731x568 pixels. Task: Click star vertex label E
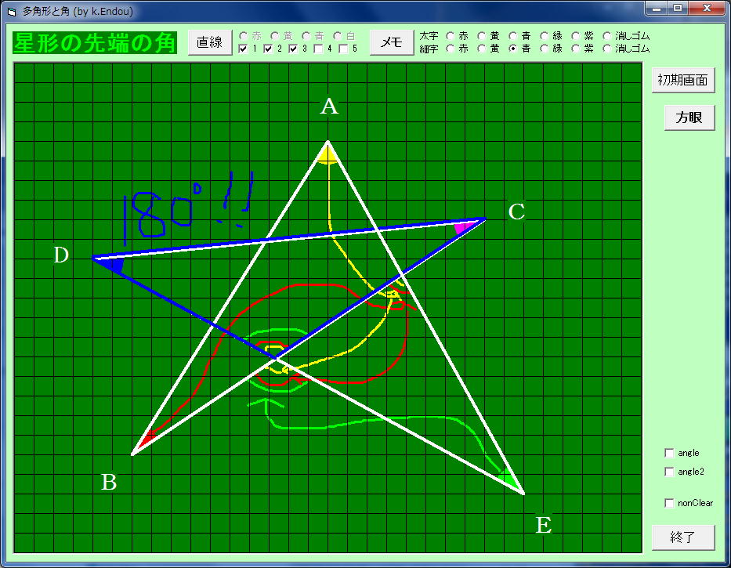coord(544,525)
